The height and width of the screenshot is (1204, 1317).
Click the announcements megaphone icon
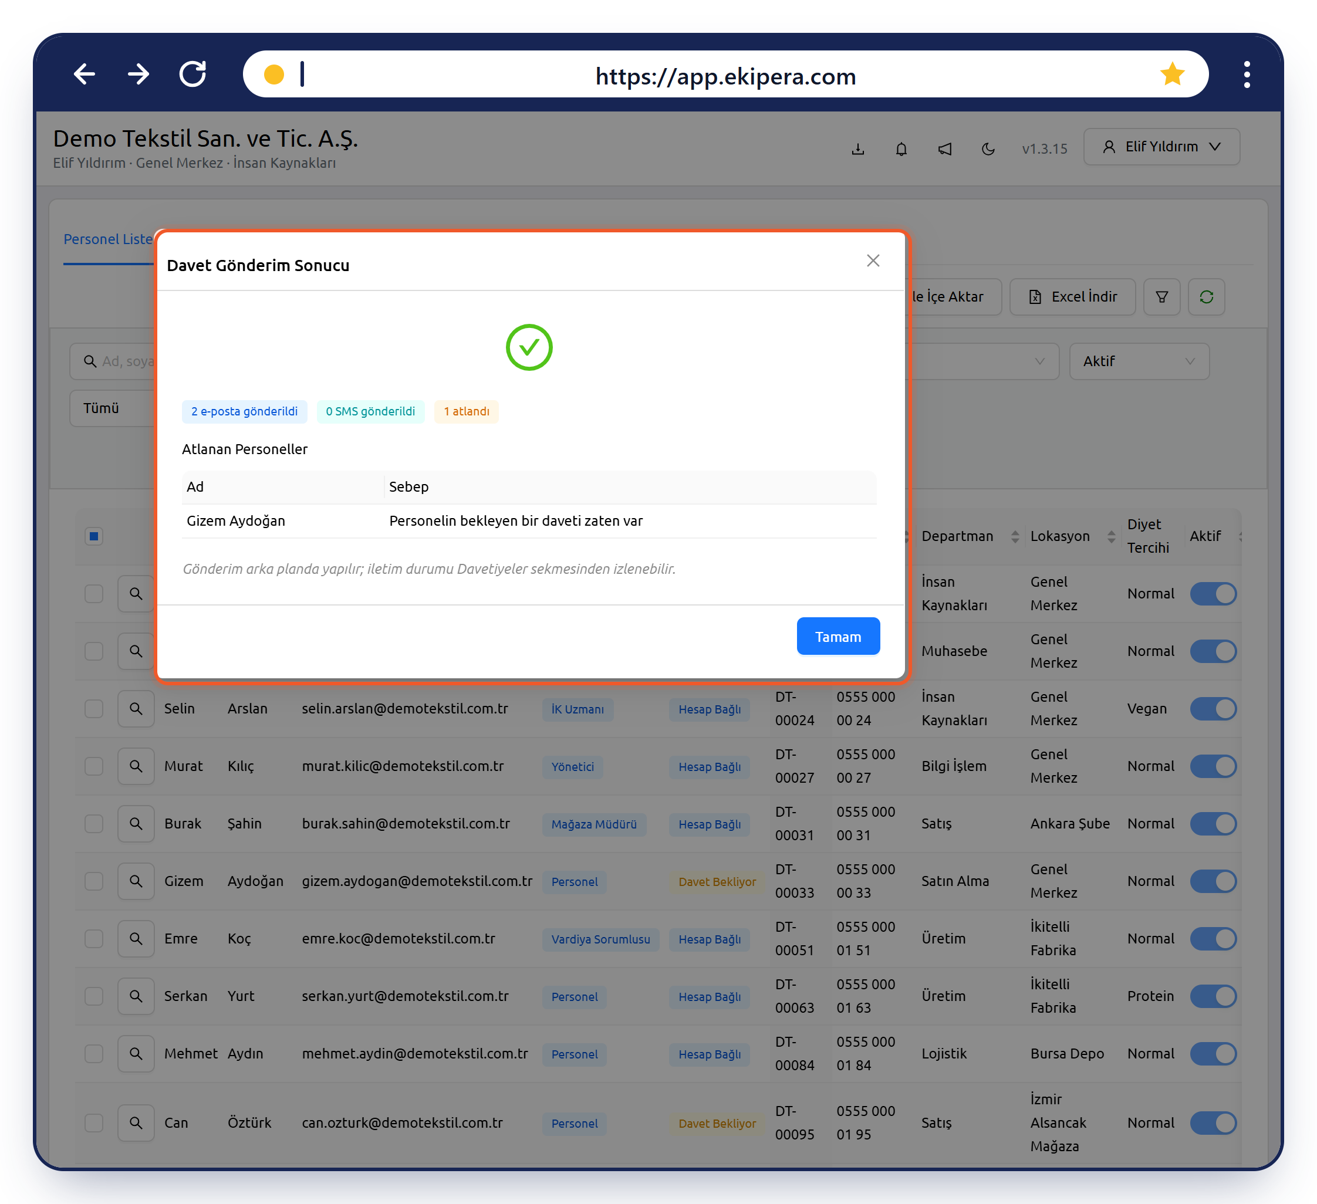945,149
